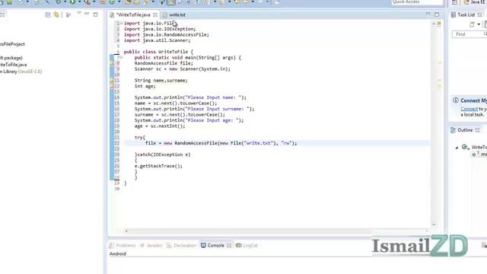The width and height of the screenshot is (487, 274).
Task: Click New Task icon in Task List
Action: (472, 24)
